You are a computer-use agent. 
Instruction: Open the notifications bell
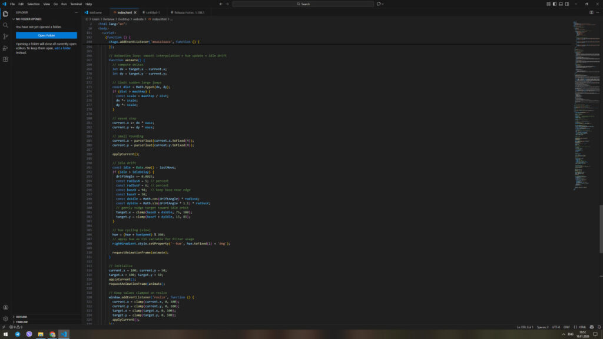599,327
